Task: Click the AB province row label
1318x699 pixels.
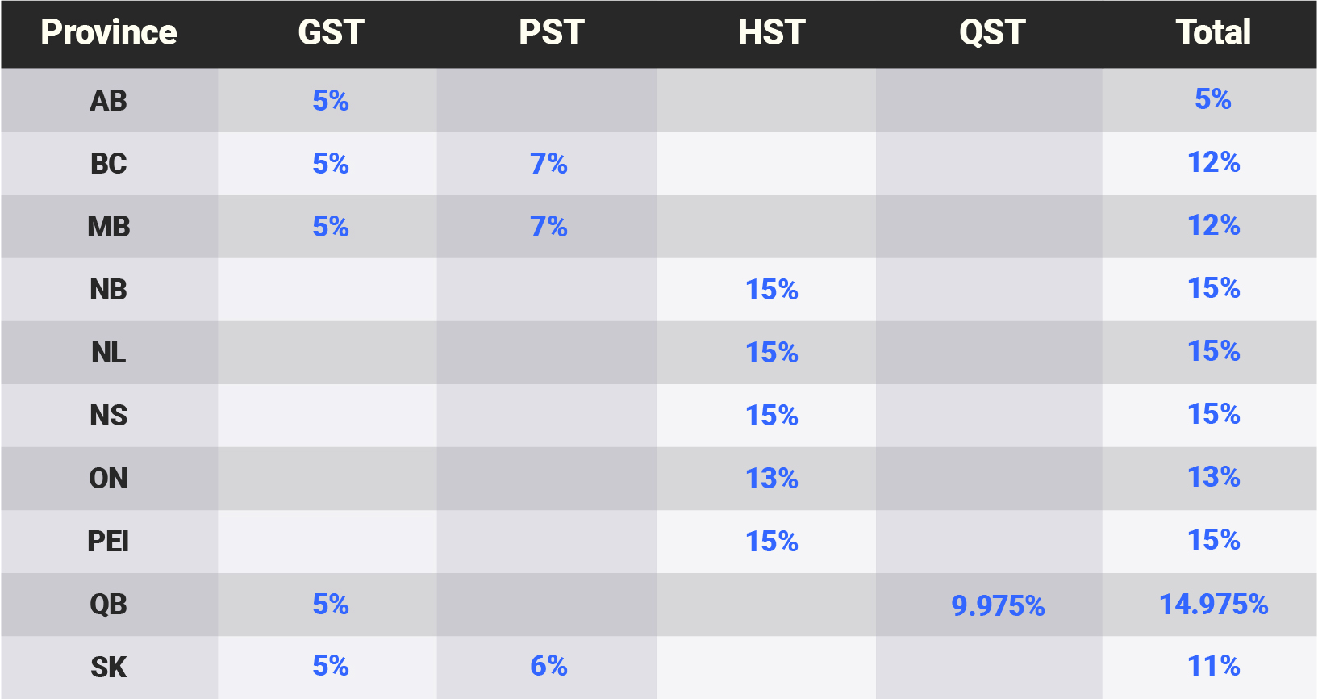Action: (x=109, y=101)
